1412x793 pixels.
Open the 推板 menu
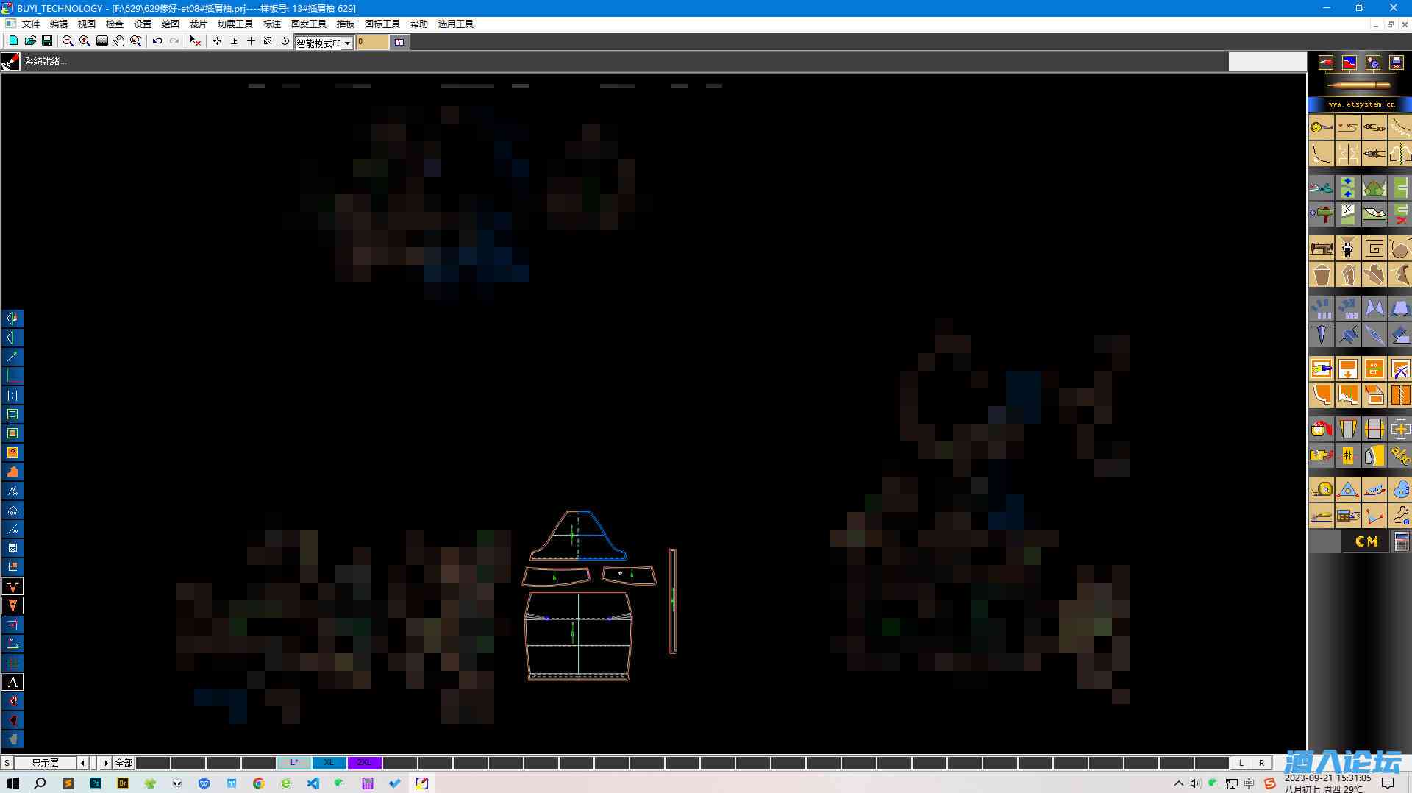coord(346,24)
